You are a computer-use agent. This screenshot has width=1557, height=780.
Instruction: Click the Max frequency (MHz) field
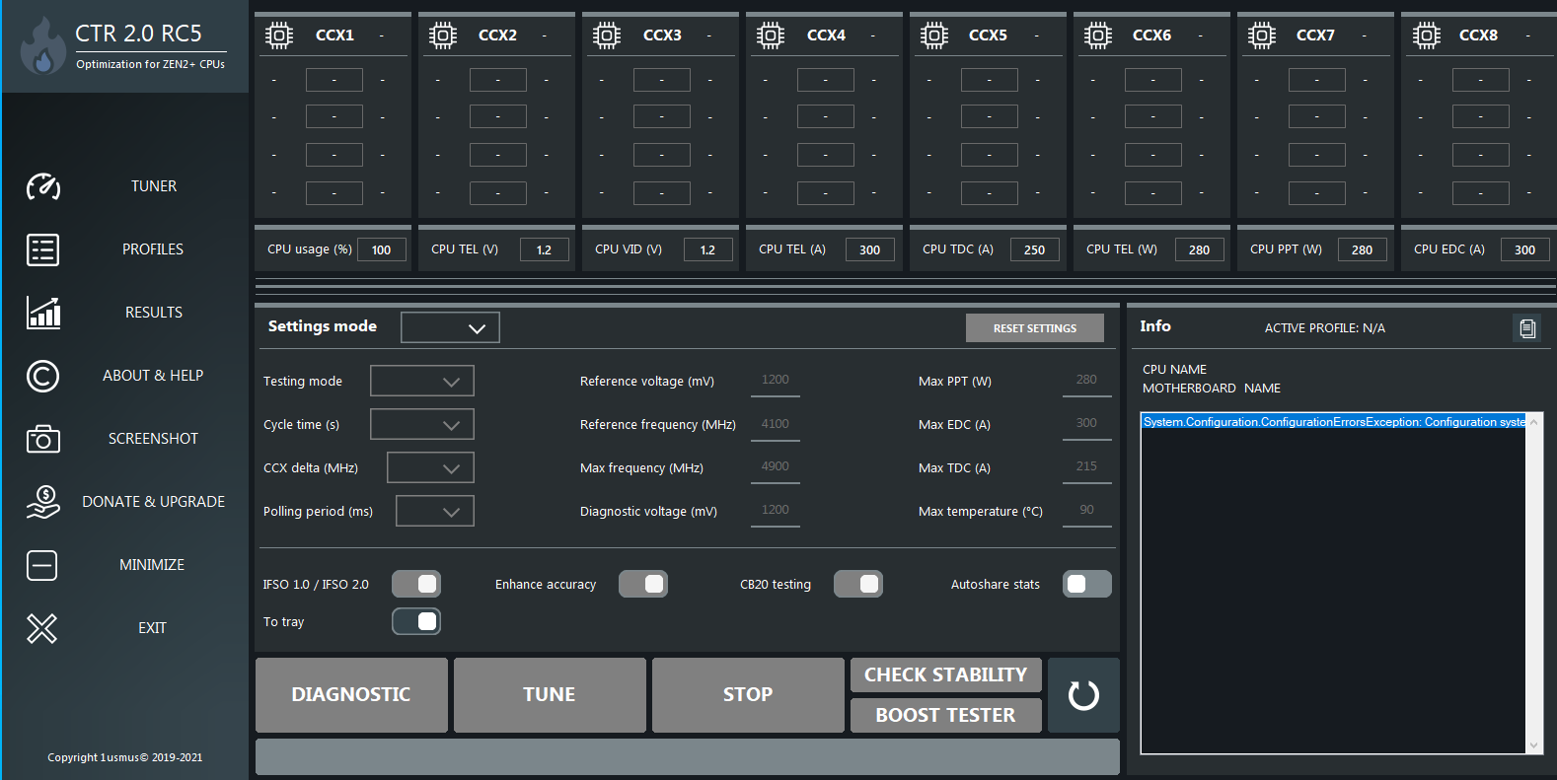point(776,467)
